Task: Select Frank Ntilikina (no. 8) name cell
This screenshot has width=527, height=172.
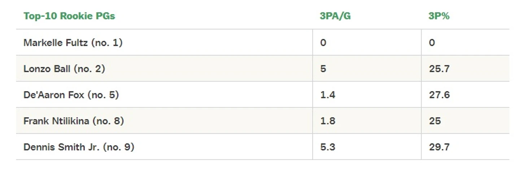Action: tap(164, 121)
